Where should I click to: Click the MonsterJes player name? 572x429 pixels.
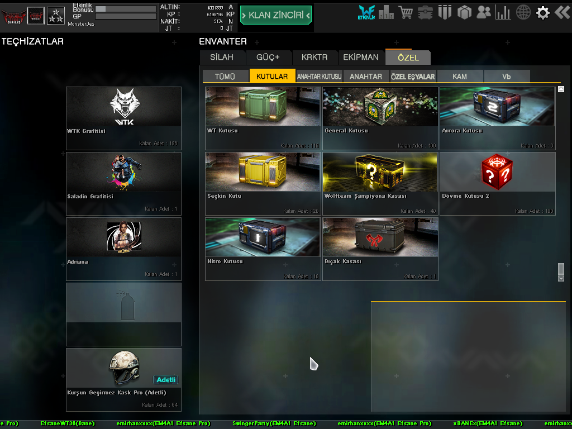[81, 24]
